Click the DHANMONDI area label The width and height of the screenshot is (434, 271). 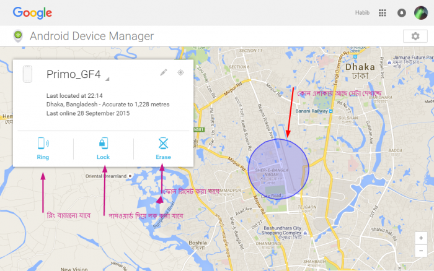pyautogui.click(x=268, y=244)
